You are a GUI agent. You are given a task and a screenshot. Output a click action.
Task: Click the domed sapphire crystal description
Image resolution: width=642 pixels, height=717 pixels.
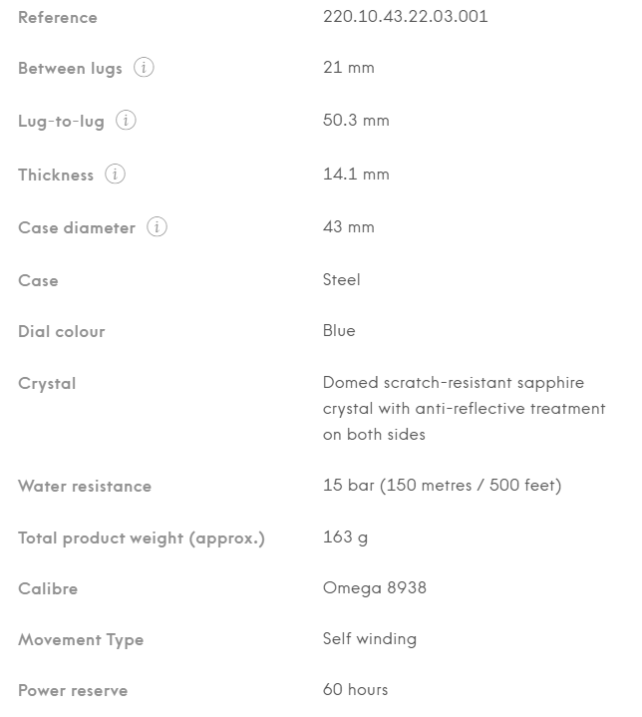(x=464, y=409)
